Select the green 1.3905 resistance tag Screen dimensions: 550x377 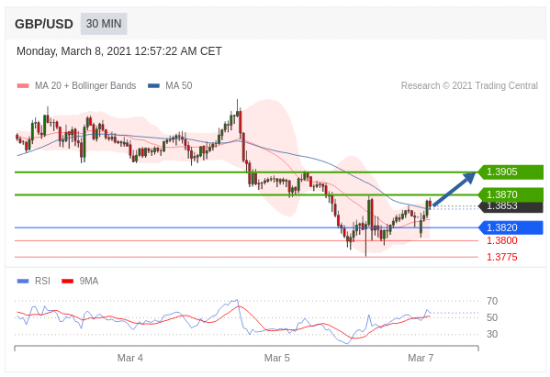511,172
